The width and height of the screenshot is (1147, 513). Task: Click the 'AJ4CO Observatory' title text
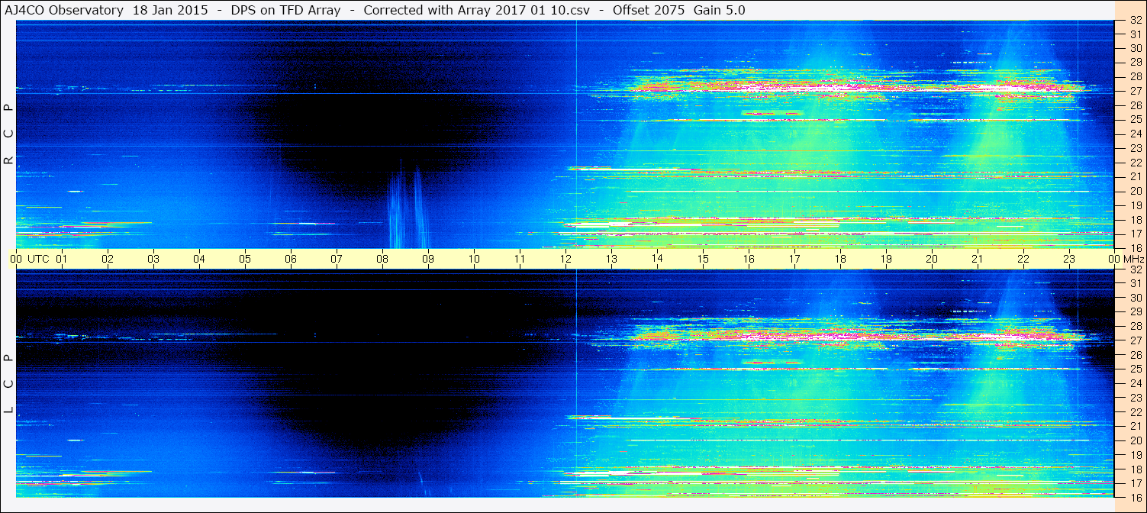pyautogui.click(x=64, y=11)
